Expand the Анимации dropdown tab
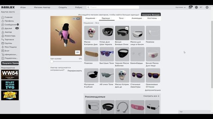The image size is (213, 119). pyautogui.click(x=137, y=18)
